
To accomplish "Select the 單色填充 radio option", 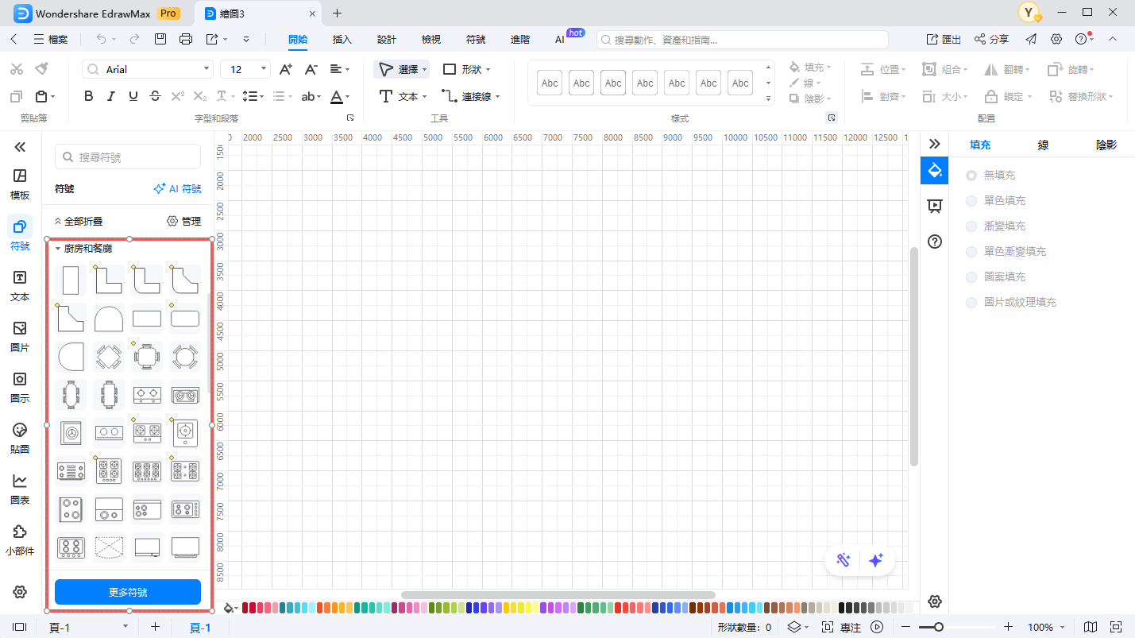I will pyautogui.click(x=971, y=200).
